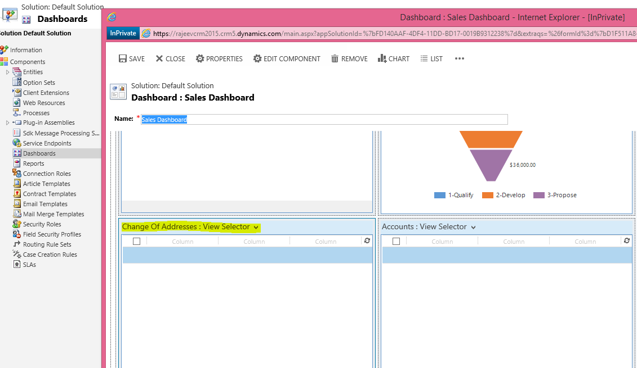Select Reports in the solution tree
This screenshot has height=368, width=637.
[x=33, y=163]
